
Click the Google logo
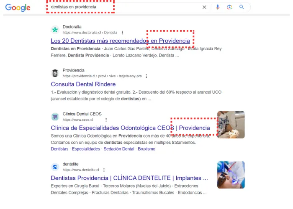(18, 8)
